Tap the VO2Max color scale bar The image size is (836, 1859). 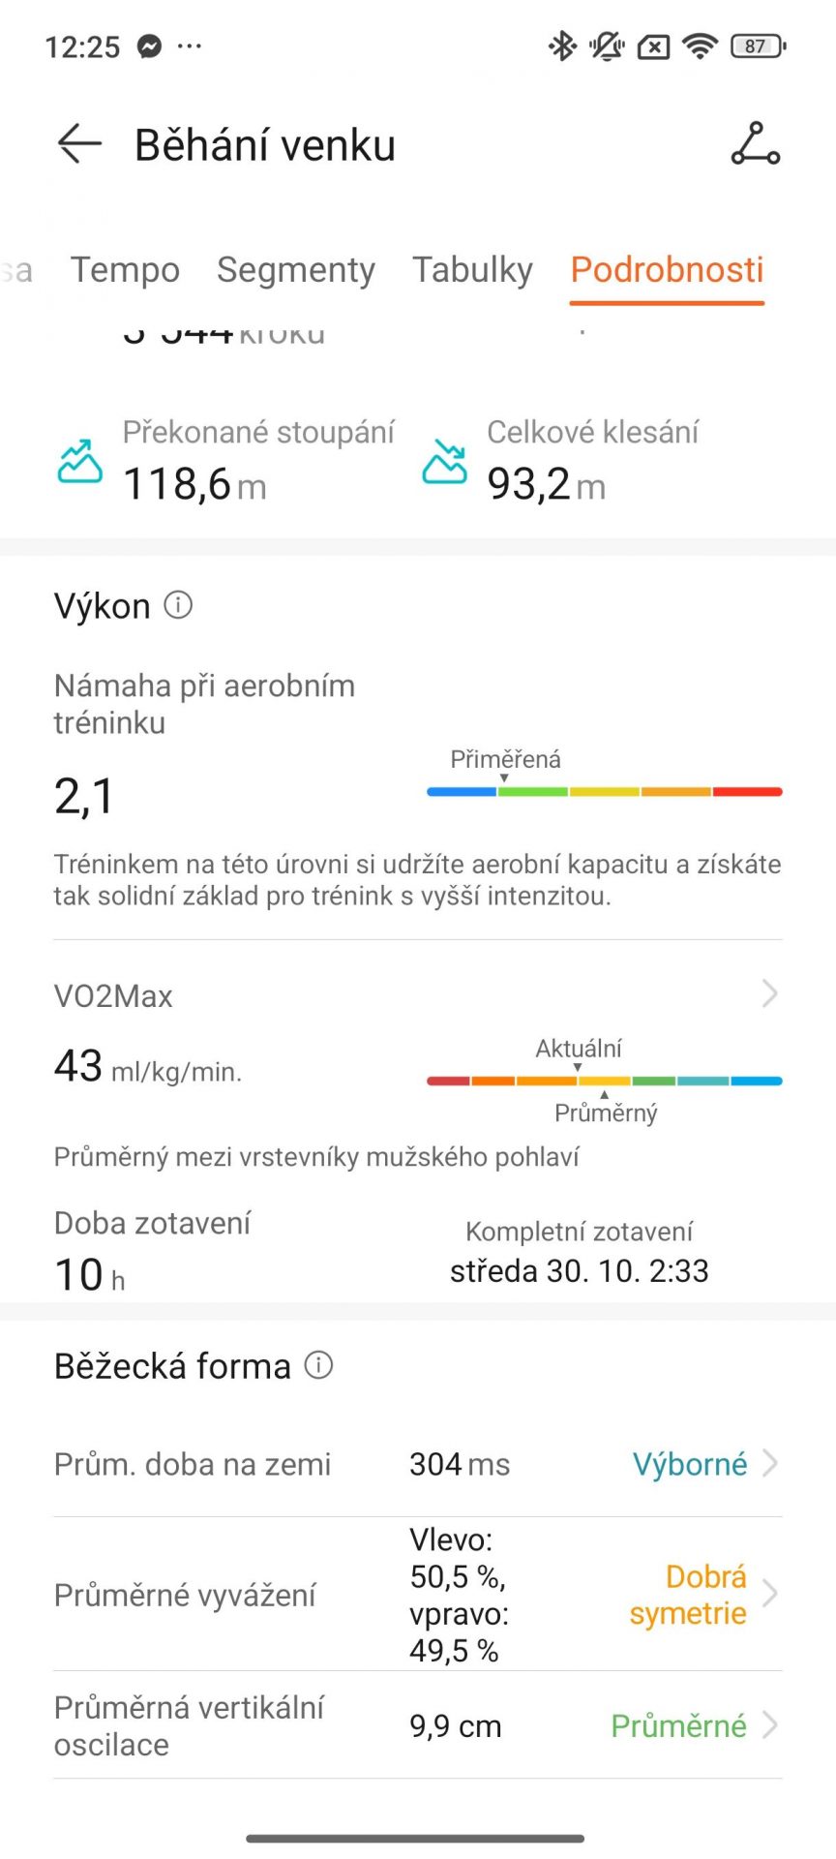pos(605,1081)
